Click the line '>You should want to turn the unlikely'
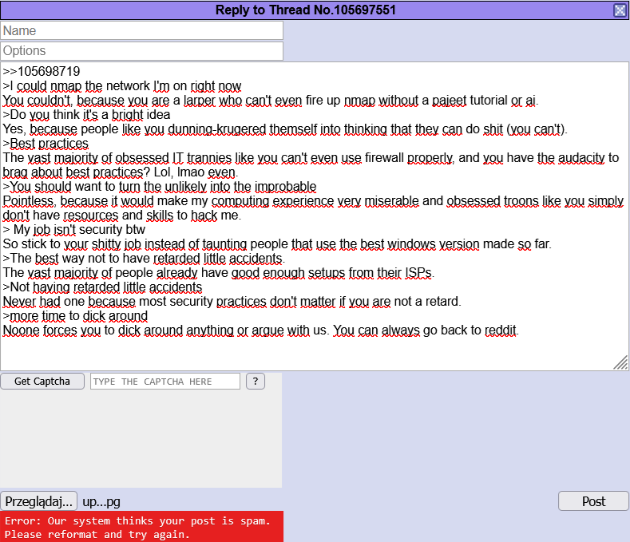 pyautogui.click(x=160, y=187)
